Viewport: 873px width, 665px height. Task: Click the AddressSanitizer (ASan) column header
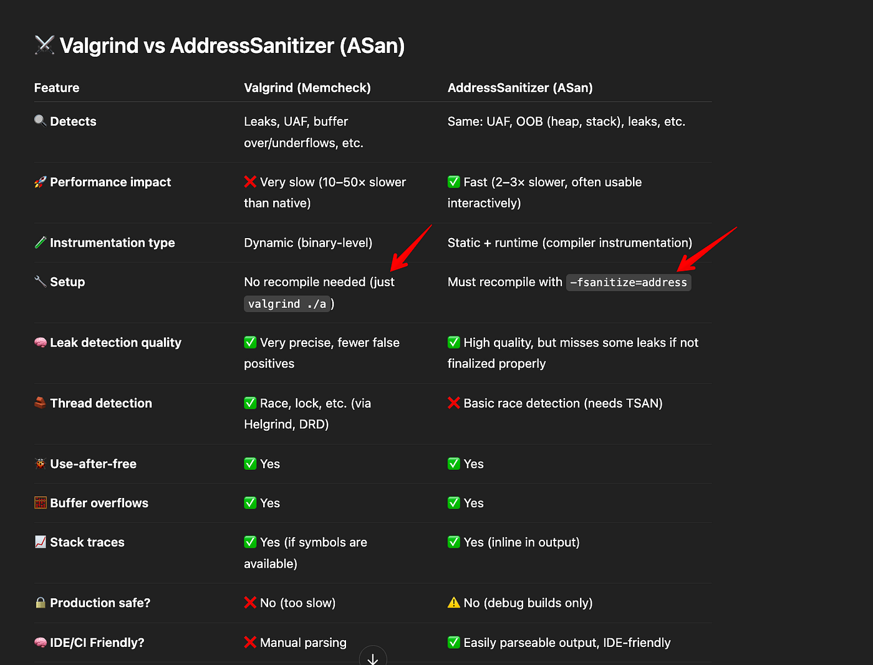click(x=520, y=88)
